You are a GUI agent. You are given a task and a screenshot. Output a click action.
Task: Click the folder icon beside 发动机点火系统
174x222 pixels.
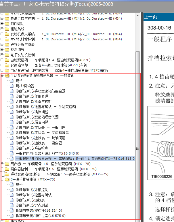[x=7, y=34]
